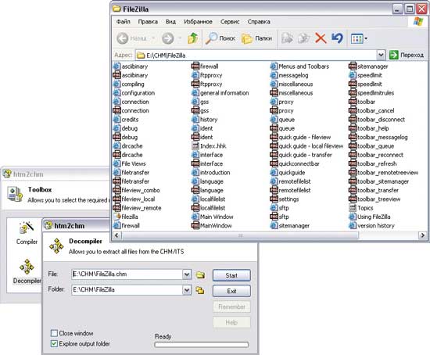Open the Forward button history dropdown arrow

[x=180, y=38]
